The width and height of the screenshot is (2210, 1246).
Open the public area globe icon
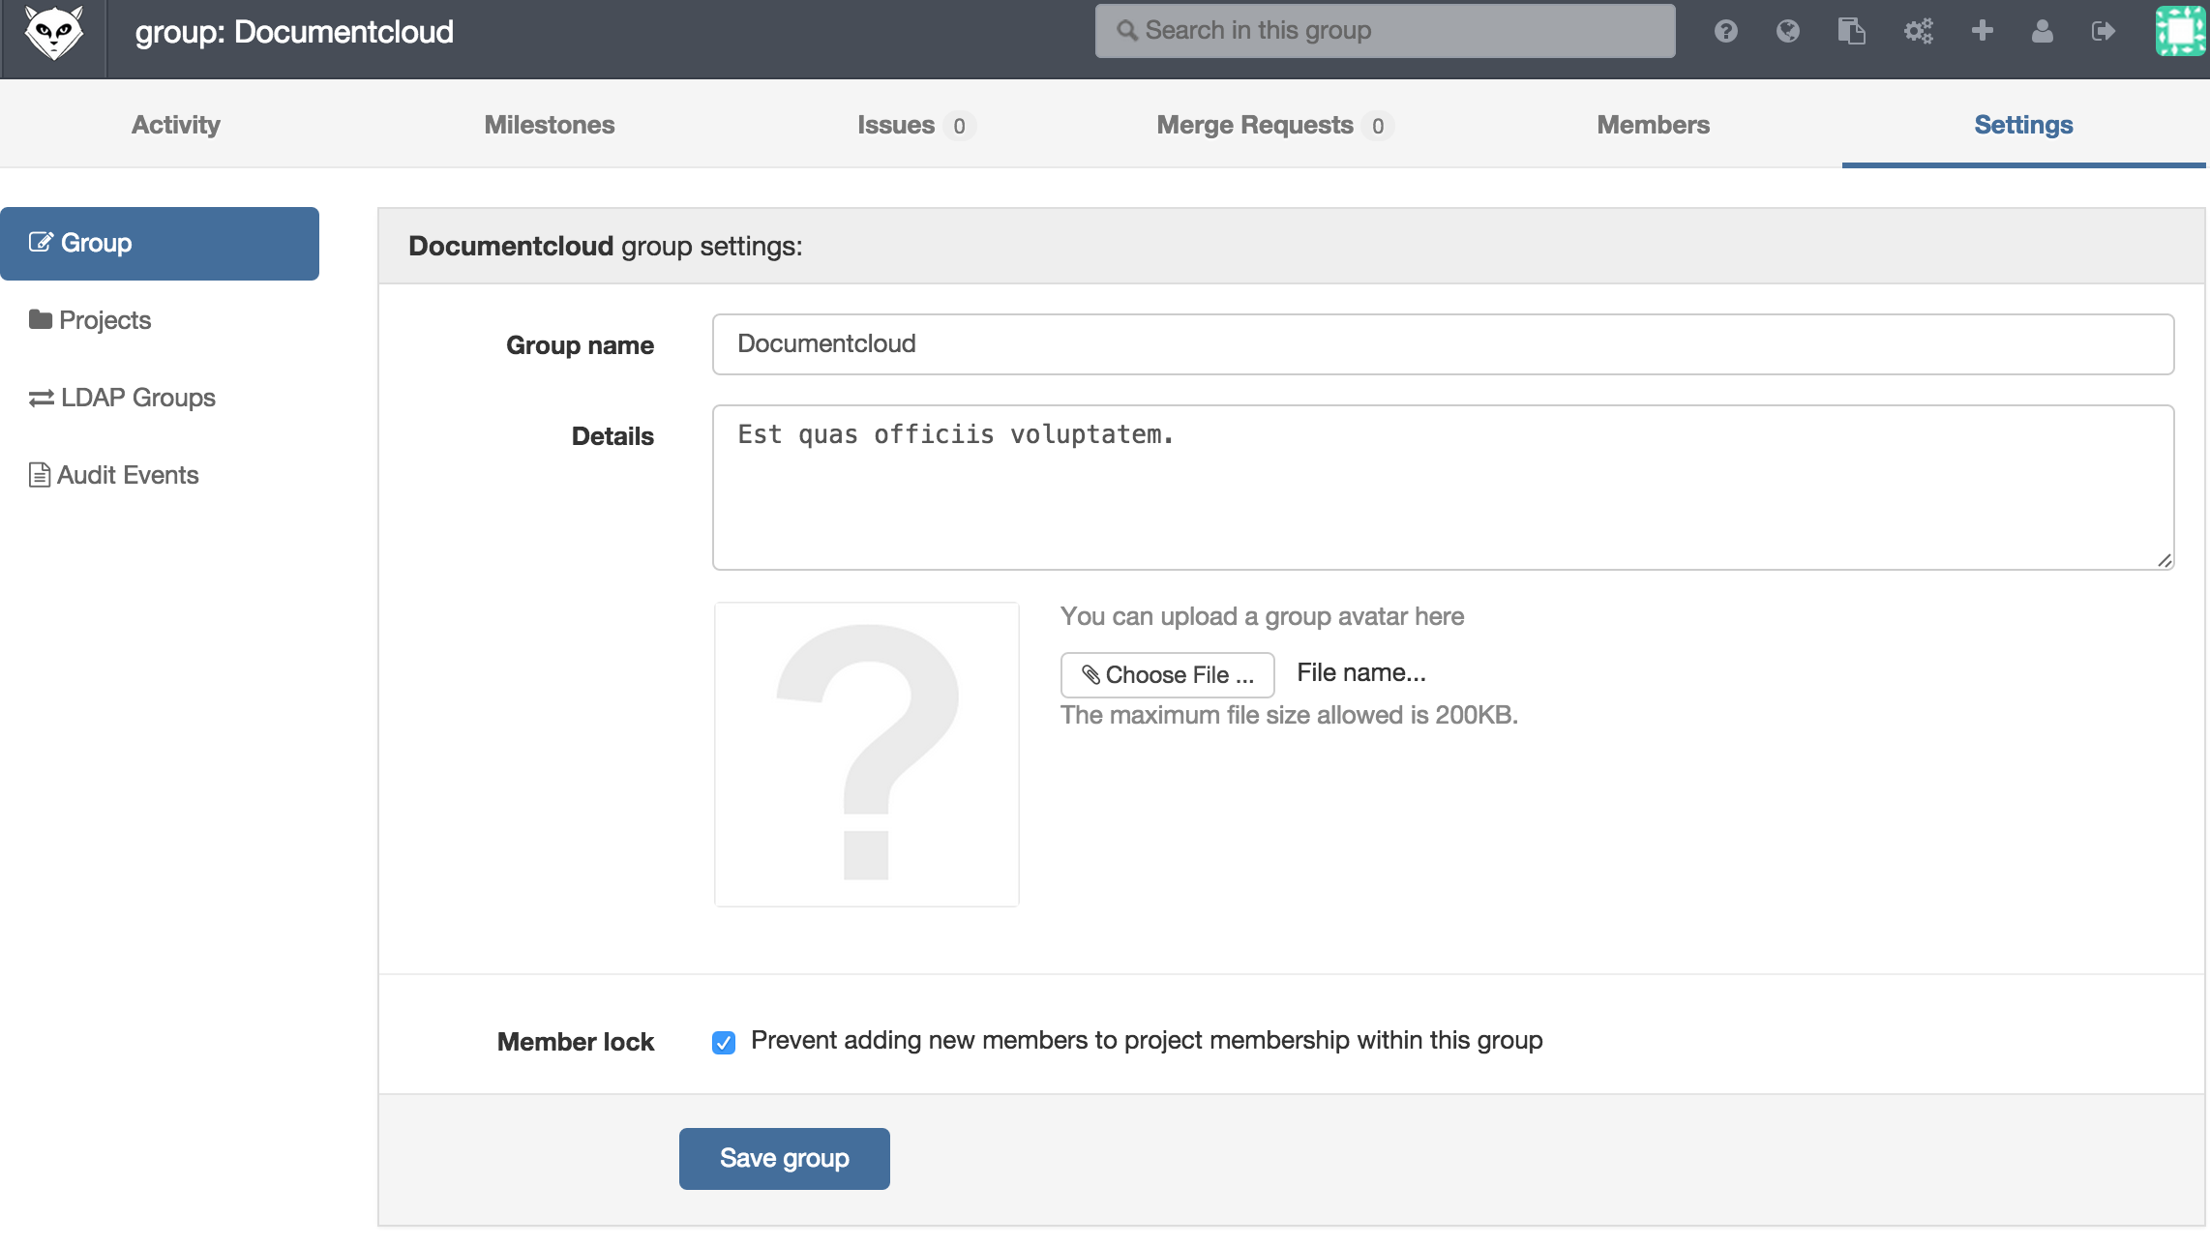point(1787,31)
